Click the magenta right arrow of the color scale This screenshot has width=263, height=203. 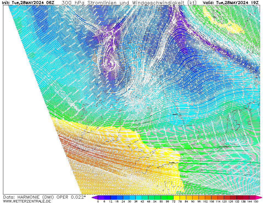click(259, 197)
